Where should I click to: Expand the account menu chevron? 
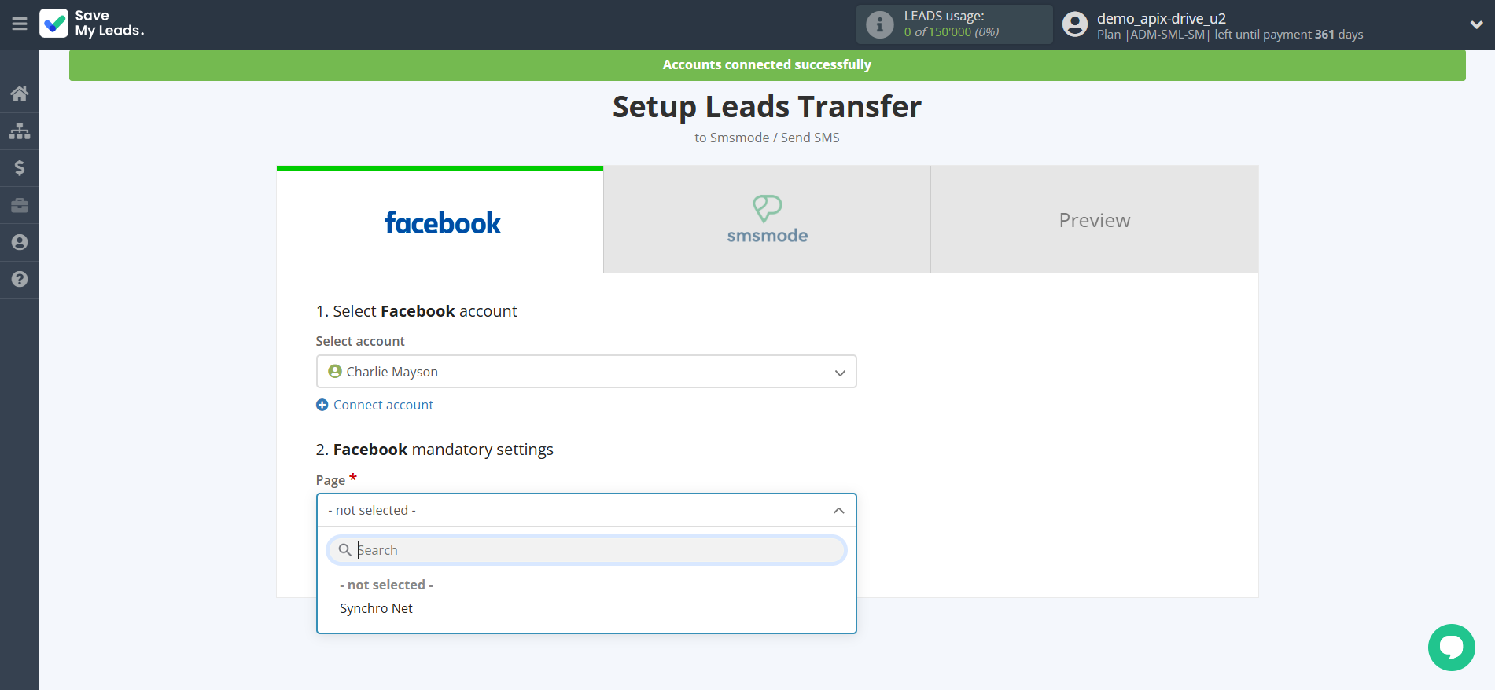pos(1476,24)
